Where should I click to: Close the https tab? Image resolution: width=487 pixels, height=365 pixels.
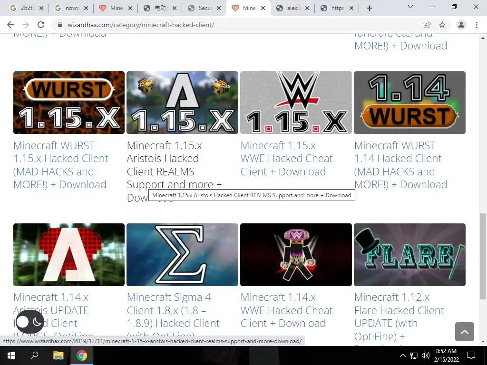point(351,9)
